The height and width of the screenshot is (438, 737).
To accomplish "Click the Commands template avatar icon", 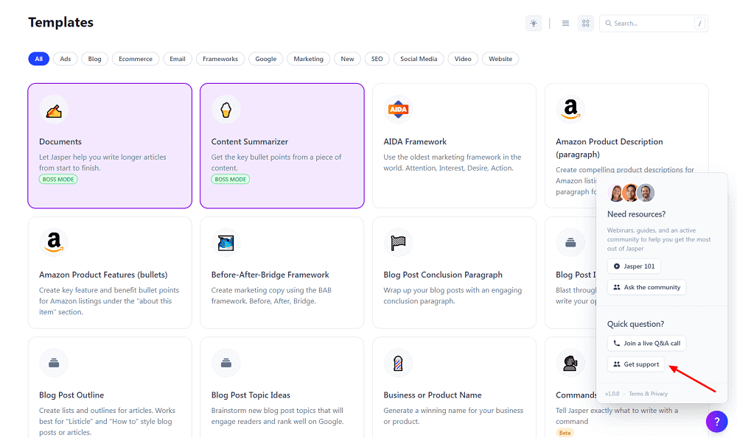I will (570, 363).
